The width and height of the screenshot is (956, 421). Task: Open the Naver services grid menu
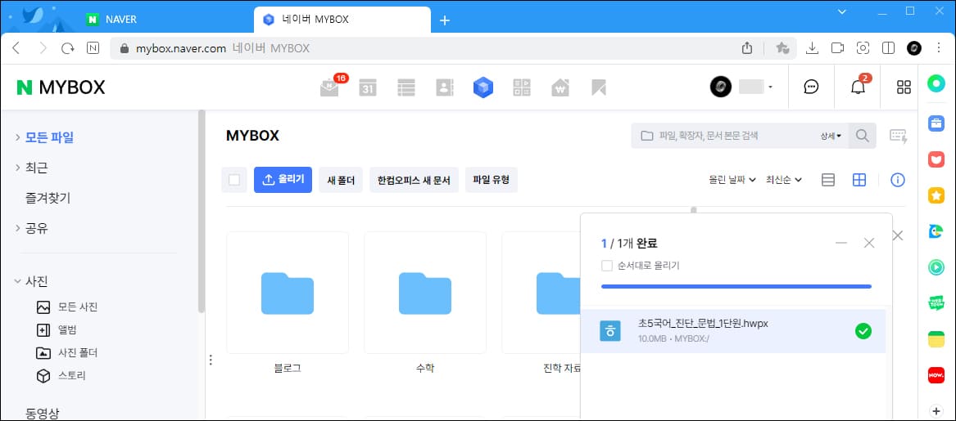point(904,87)
